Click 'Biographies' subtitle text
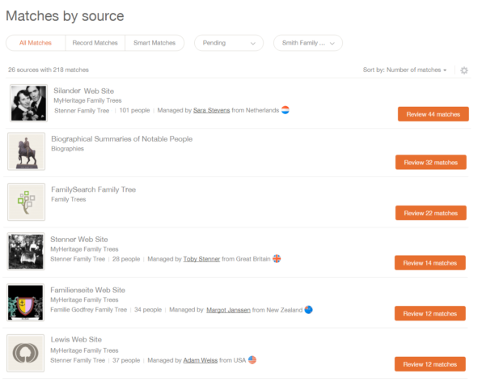Image resolution: width=482 pixels, height=382 pixels. 67,149
